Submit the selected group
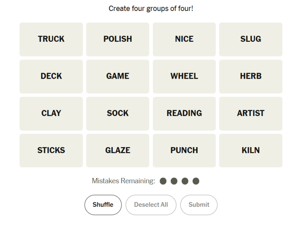301x225 pixels. click(199, 205)
